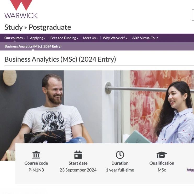Go to the Study section link
Viewport: 194px width, 194px height.
click(14, 27)
